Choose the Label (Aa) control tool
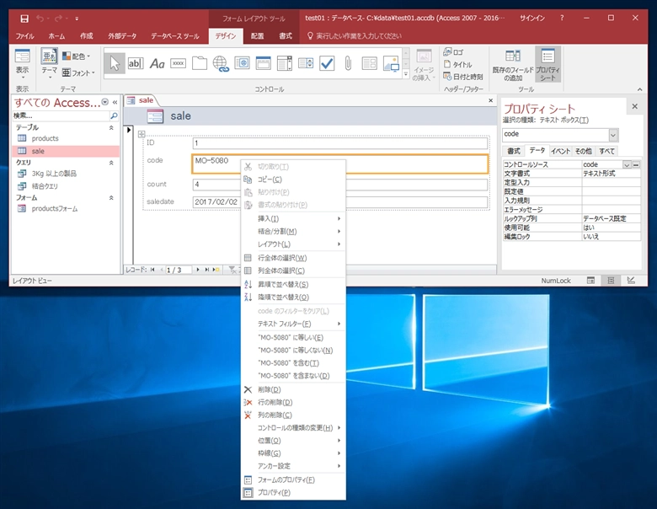Screen dimensions: 657x509 pyautogui.click(x=157, y=64)
